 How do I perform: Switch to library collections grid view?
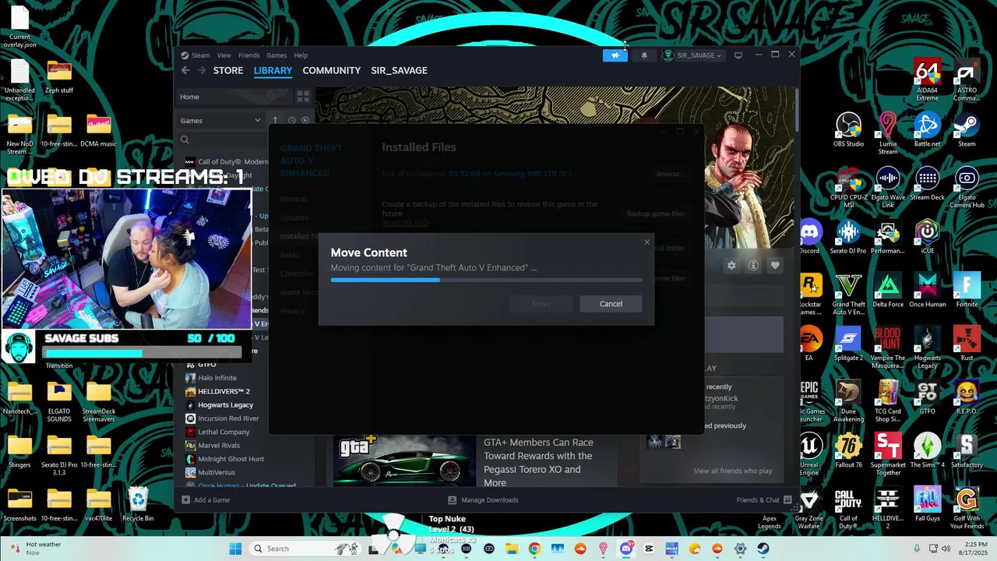303,97
